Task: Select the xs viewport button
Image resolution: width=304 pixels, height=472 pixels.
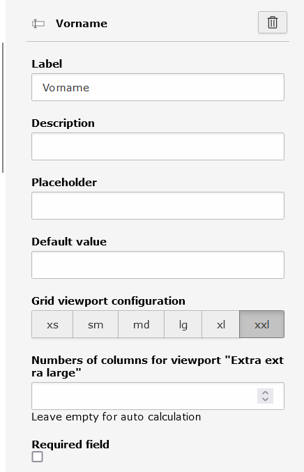Action: pyautogui.click(x=52, y=324)
